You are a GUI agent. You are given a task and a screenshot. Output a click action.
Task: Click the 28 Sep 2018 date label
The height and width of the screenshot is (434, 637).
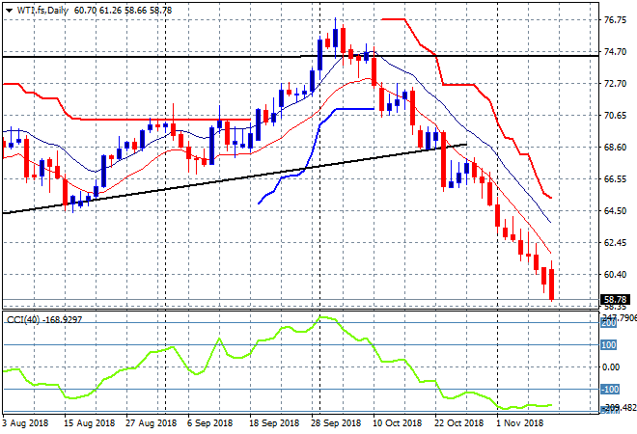[336, 423]
